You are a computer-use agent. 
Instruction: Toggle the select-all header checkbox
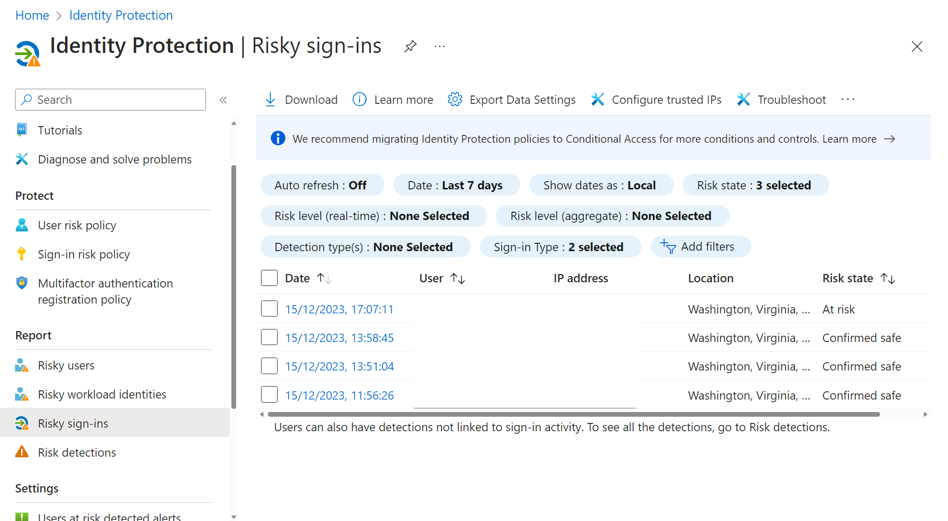(x=269, y=278)
